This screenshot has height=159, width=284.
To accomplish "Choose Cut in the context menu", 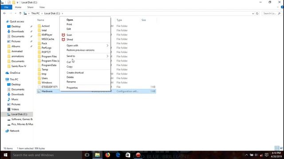I will [x=69, y=62].
